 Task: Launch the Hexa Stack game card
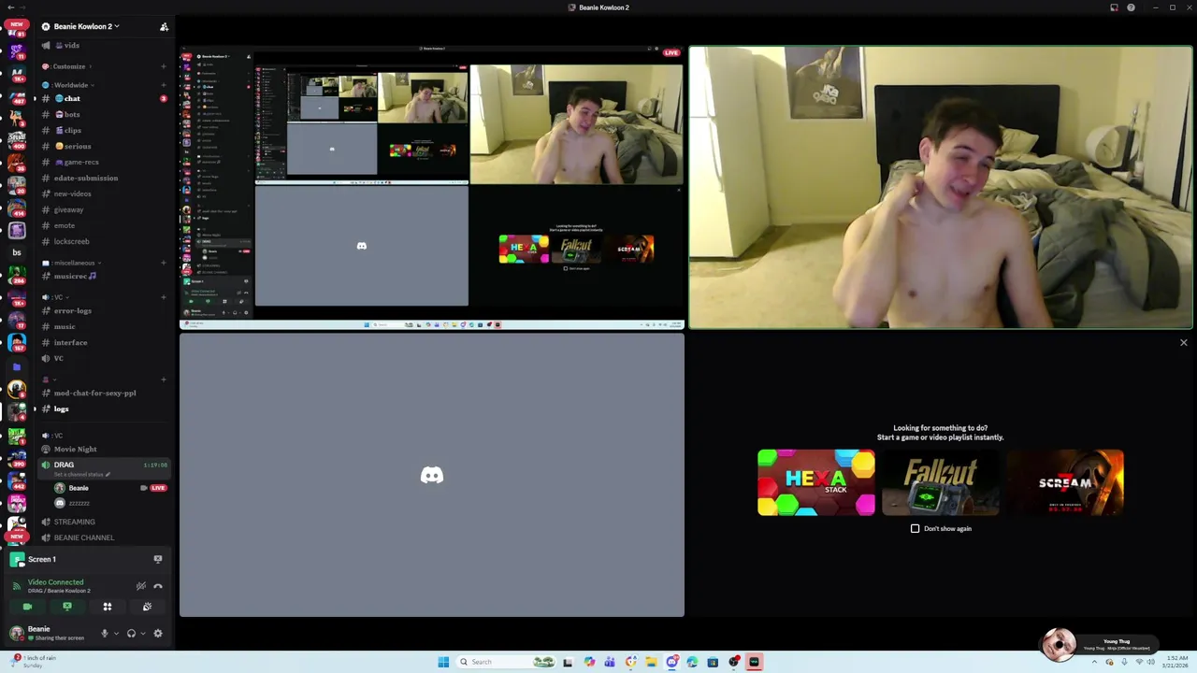816,482
